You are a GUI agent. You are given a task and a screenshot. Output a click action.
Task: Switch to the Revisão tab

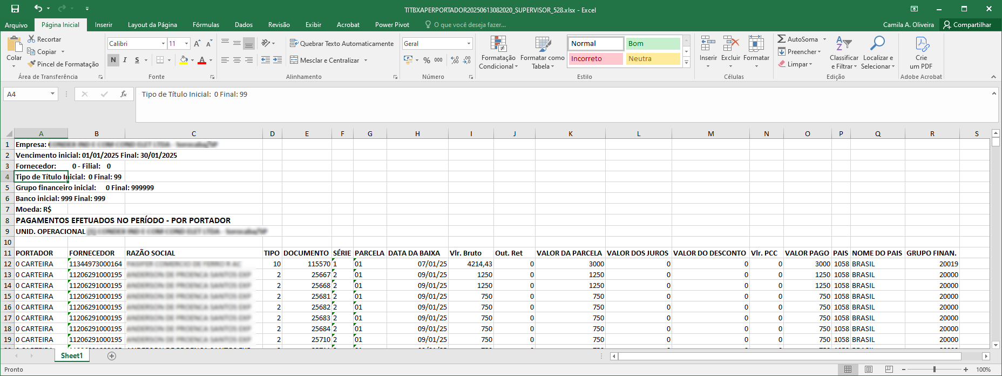[279, 25]
